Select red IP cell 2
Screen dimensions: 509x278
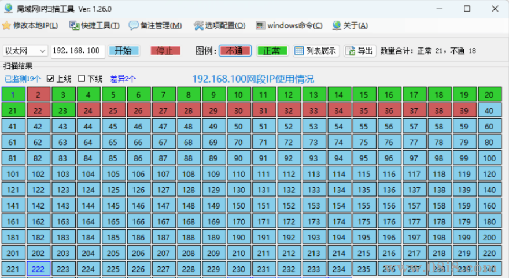pyautogui.click(x=38, y=94)
